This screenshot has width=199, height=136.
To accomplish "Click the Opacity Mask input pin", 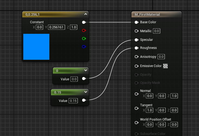I will point(136,83).
